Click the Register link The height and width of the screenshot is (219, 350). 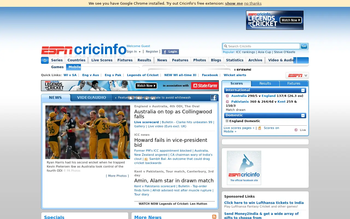[152, 51]
